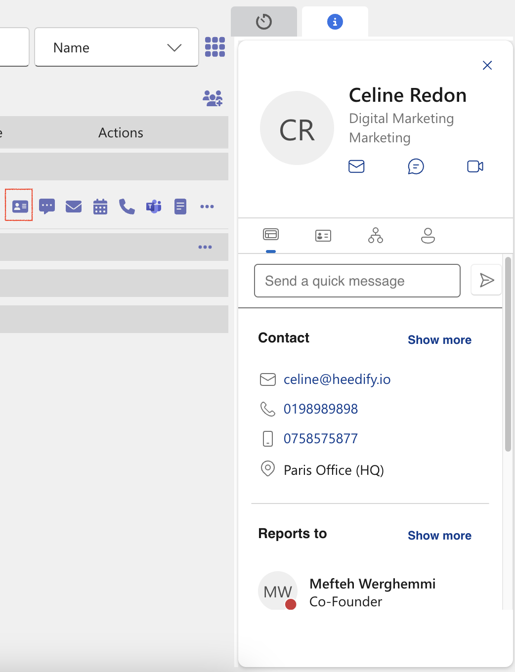This screenshot has height=672, width=515.
Task: Click the Marketing department text under the job title
Action: pyautogui.click(x=380, y=137)
